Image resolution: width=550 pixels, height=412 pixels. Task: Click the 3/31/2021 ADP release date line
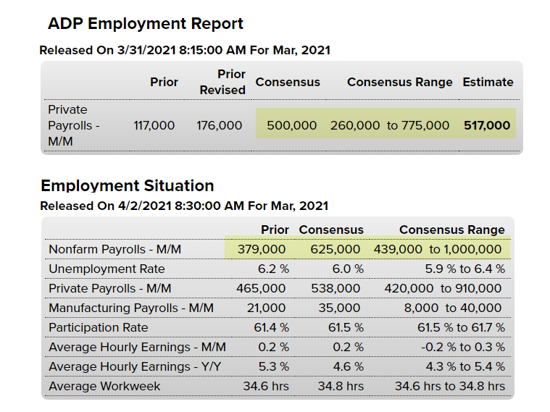coord(185,50)
